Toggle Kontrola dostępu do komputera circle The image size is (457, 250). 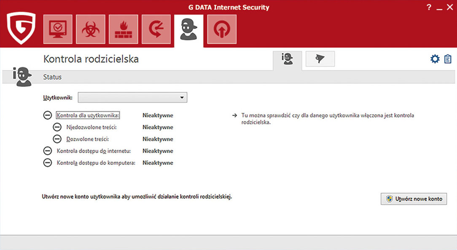48,163
